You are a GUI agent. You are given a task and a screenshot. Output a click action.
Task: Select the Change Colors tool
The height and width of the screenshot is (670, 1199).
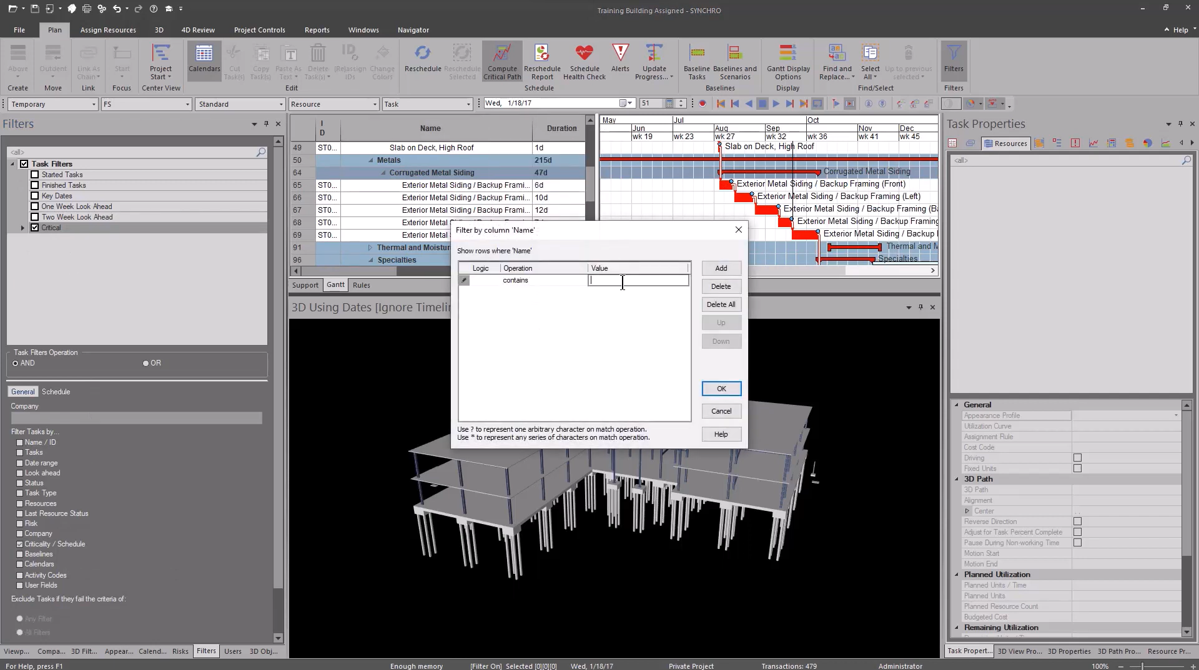pos(382,62)
